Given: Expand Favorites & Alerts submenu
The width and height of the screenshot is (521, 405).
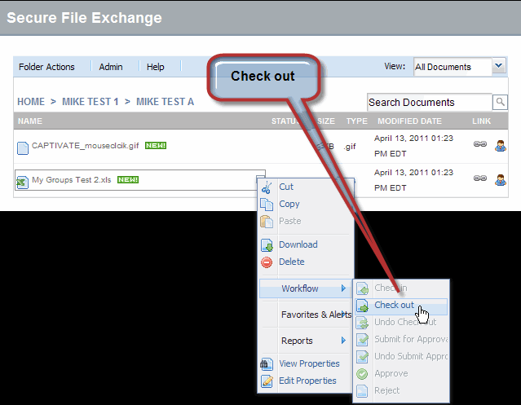Looking at the screenshot, I should [x=314, y=315].
